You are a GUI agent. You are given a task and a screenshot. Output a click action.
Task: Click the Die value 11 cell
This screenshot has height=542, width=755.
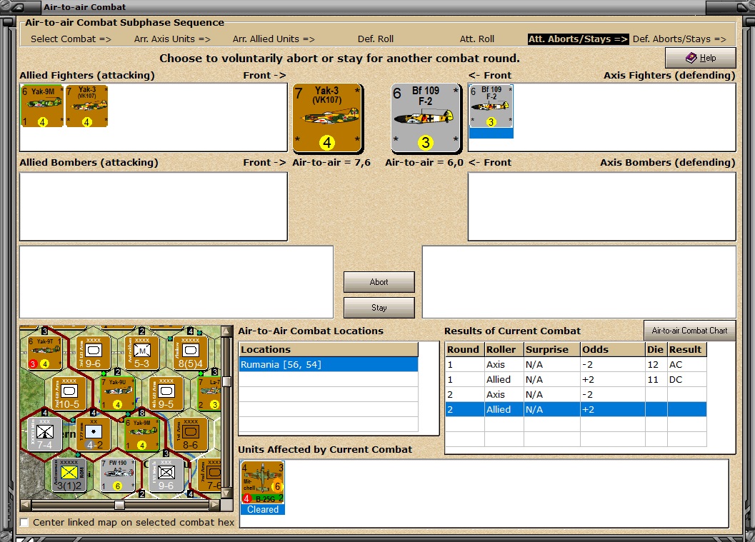pos(656,379)
